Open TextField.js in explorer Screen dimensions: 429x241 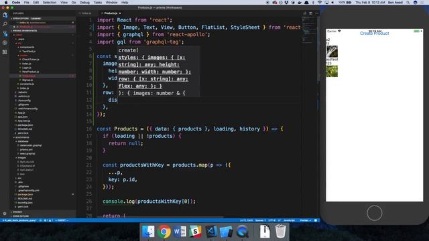[x=28, y=52]
